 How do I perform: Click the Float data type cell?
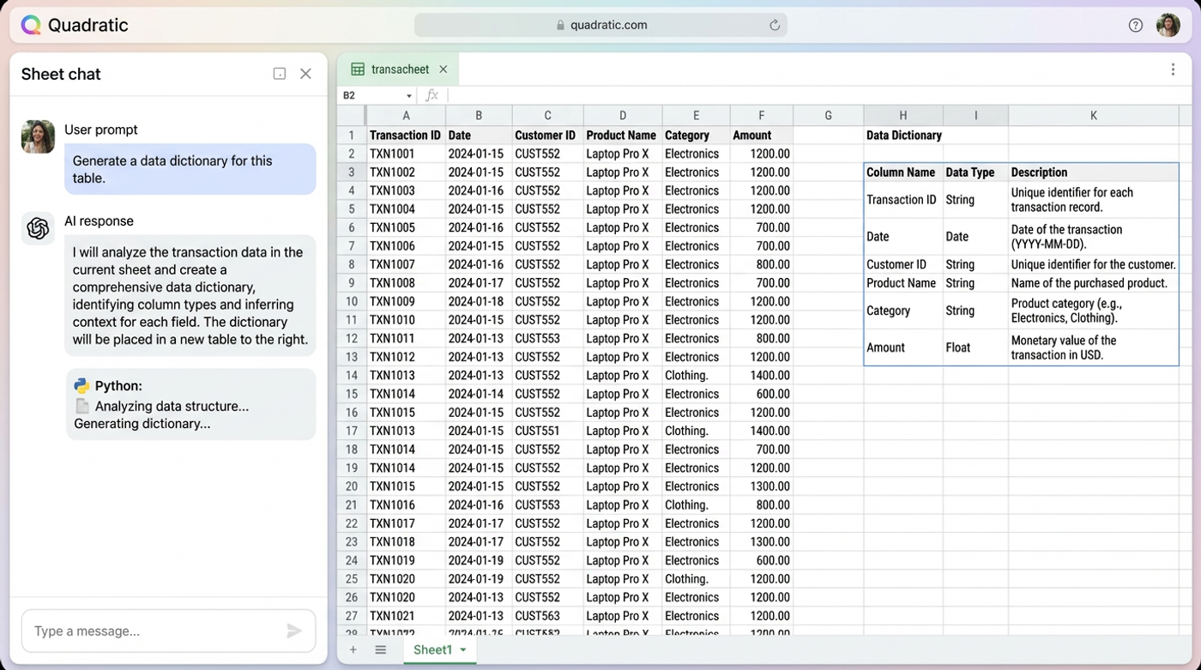975,347
